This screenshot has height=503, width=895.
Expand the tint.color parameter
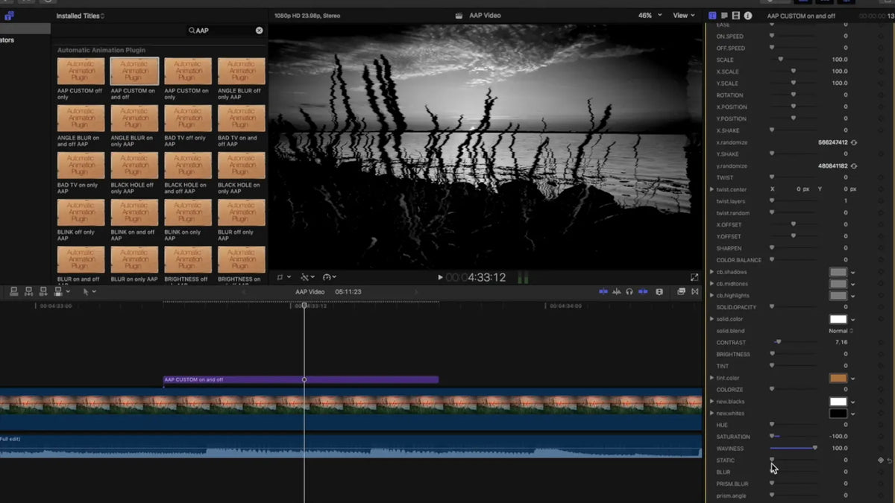[712, 378]
